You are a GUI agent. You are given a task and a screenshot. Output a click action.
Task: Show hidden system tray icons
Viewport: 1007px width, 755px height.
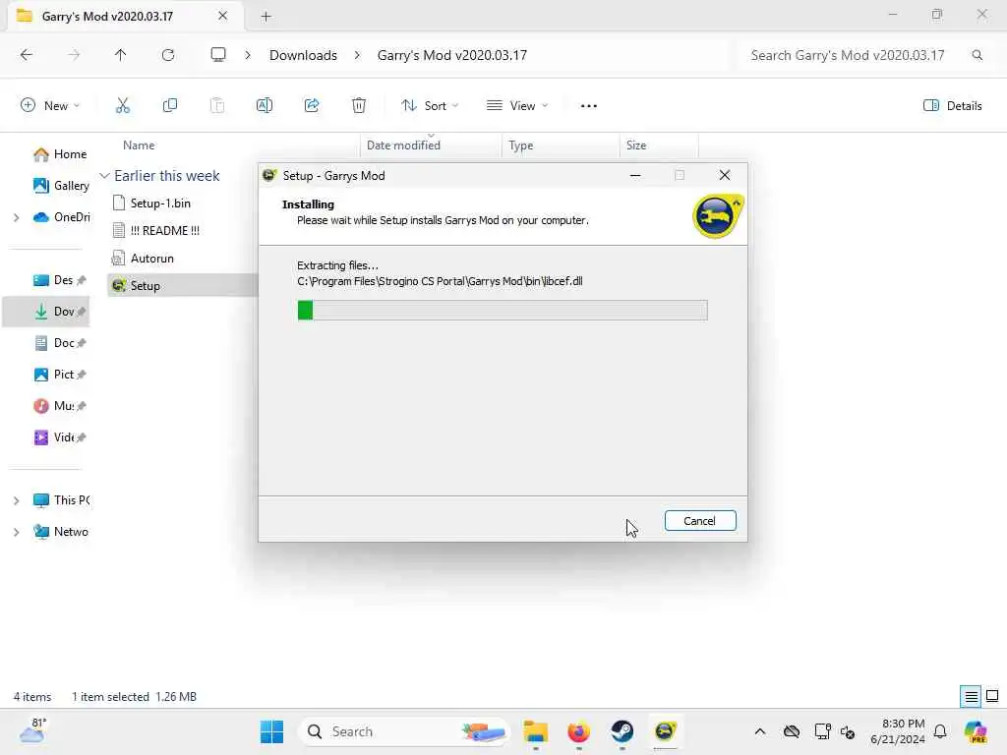(760, 731)
